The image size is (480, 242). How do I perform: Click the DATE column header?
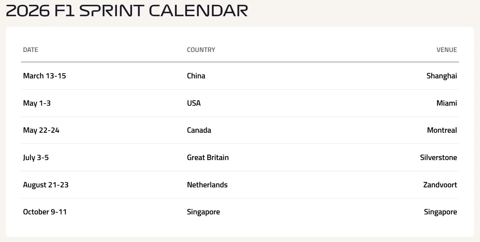tap(30, 50)
